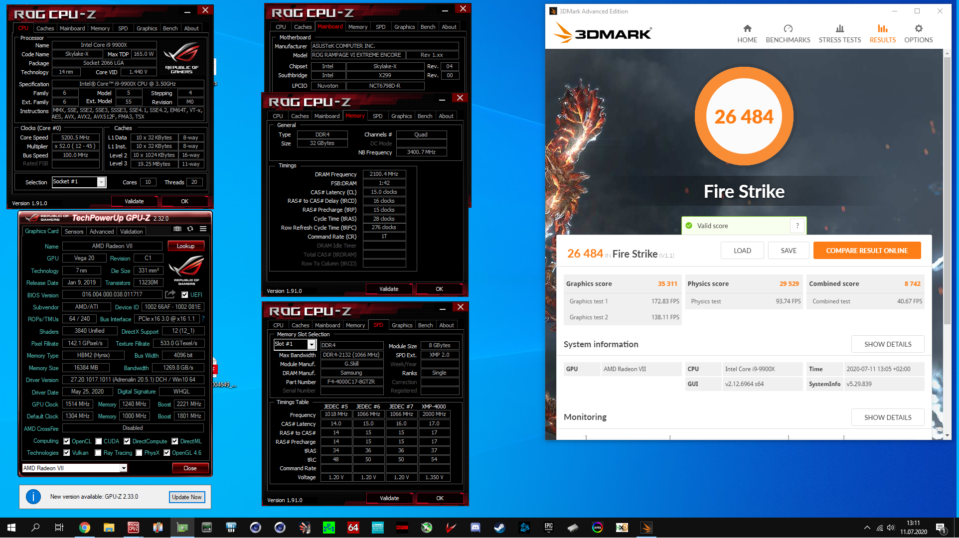The image size is (959, 538).
Task: Open Steam from the taskbar
Action: point(499,528)
